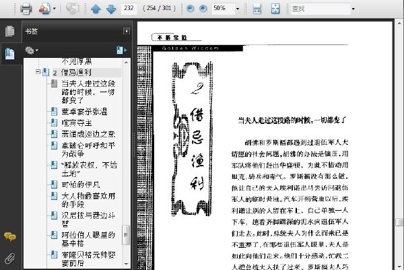Click the page heading '当夫人走过这段路的时候,一切都变了'
404x270 pixels.
click(x=292, y=120)
